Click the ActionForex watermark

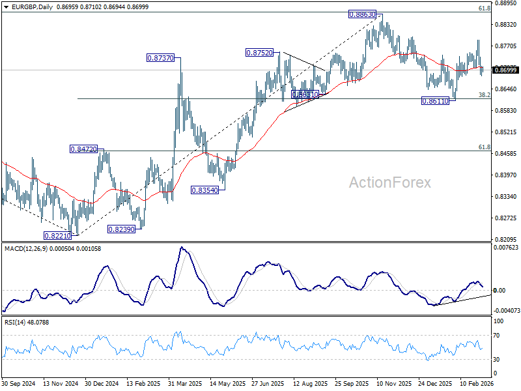tap(389, 182)
